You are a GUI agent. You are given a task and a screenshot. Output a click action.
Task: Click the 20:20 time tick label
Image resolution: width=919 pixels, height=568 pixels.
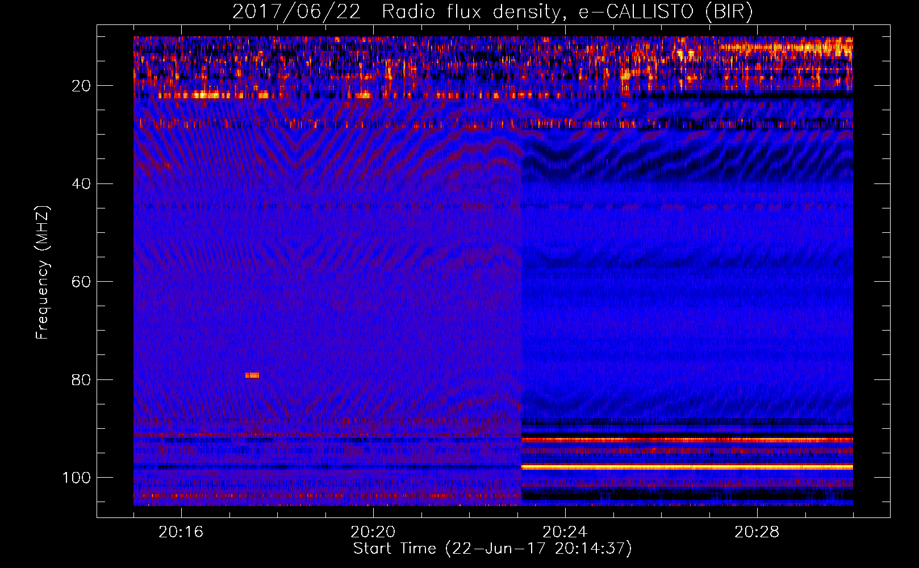pos(373,532)
